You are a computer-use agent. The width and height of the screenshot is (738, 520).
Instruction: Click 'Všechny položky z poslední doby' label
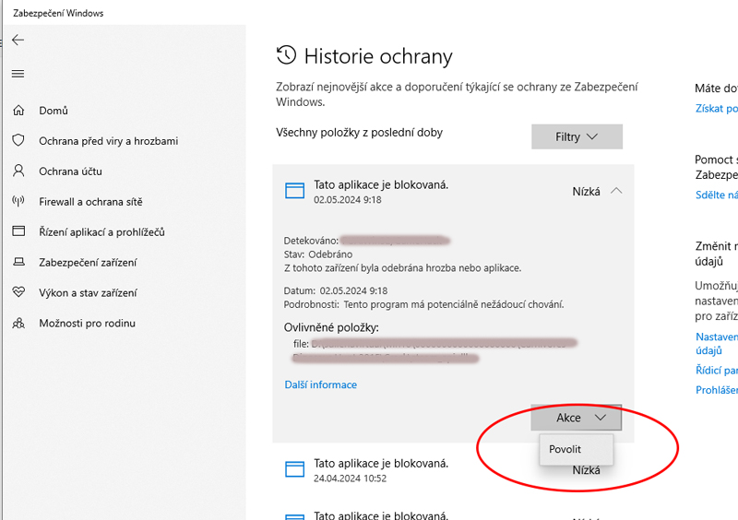(359, 133)
